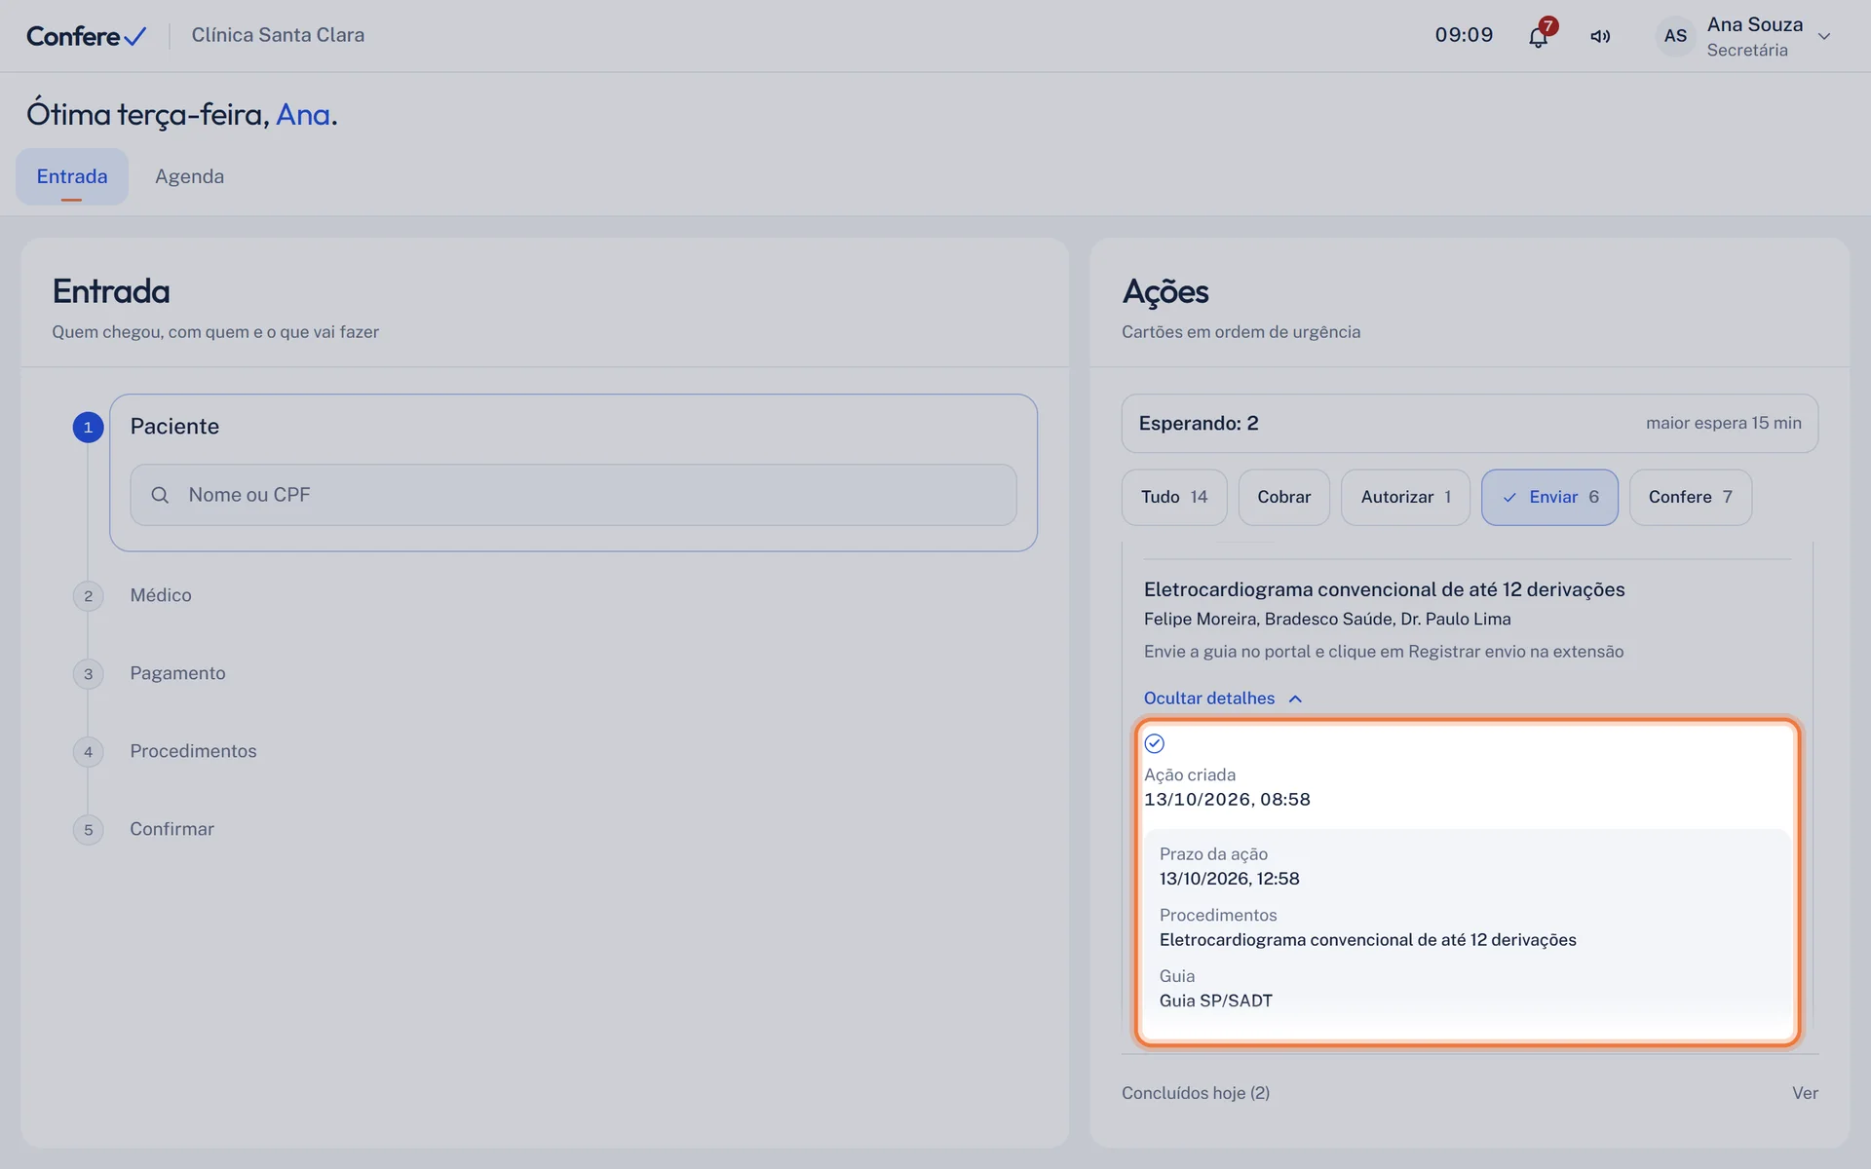Filter actions by Cobrar
1871x1169 pixels.
pos(1283,497)
